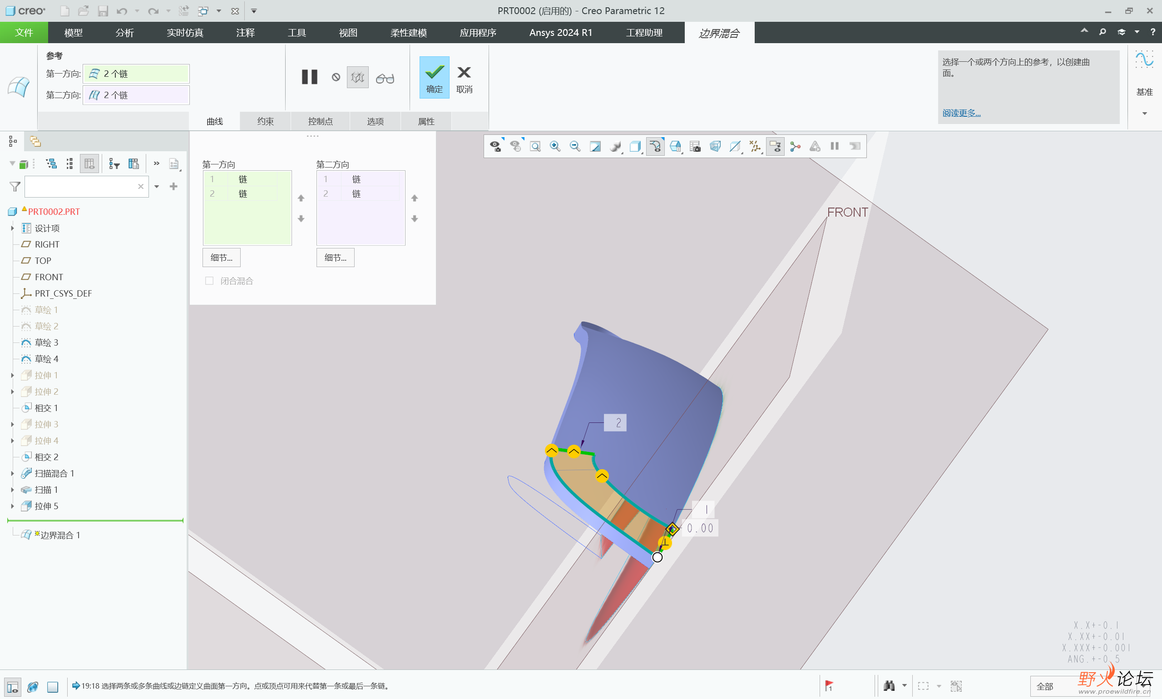Tick the 闭合混合 checkbox
1162x699 pixels.
tap(209, 281)
